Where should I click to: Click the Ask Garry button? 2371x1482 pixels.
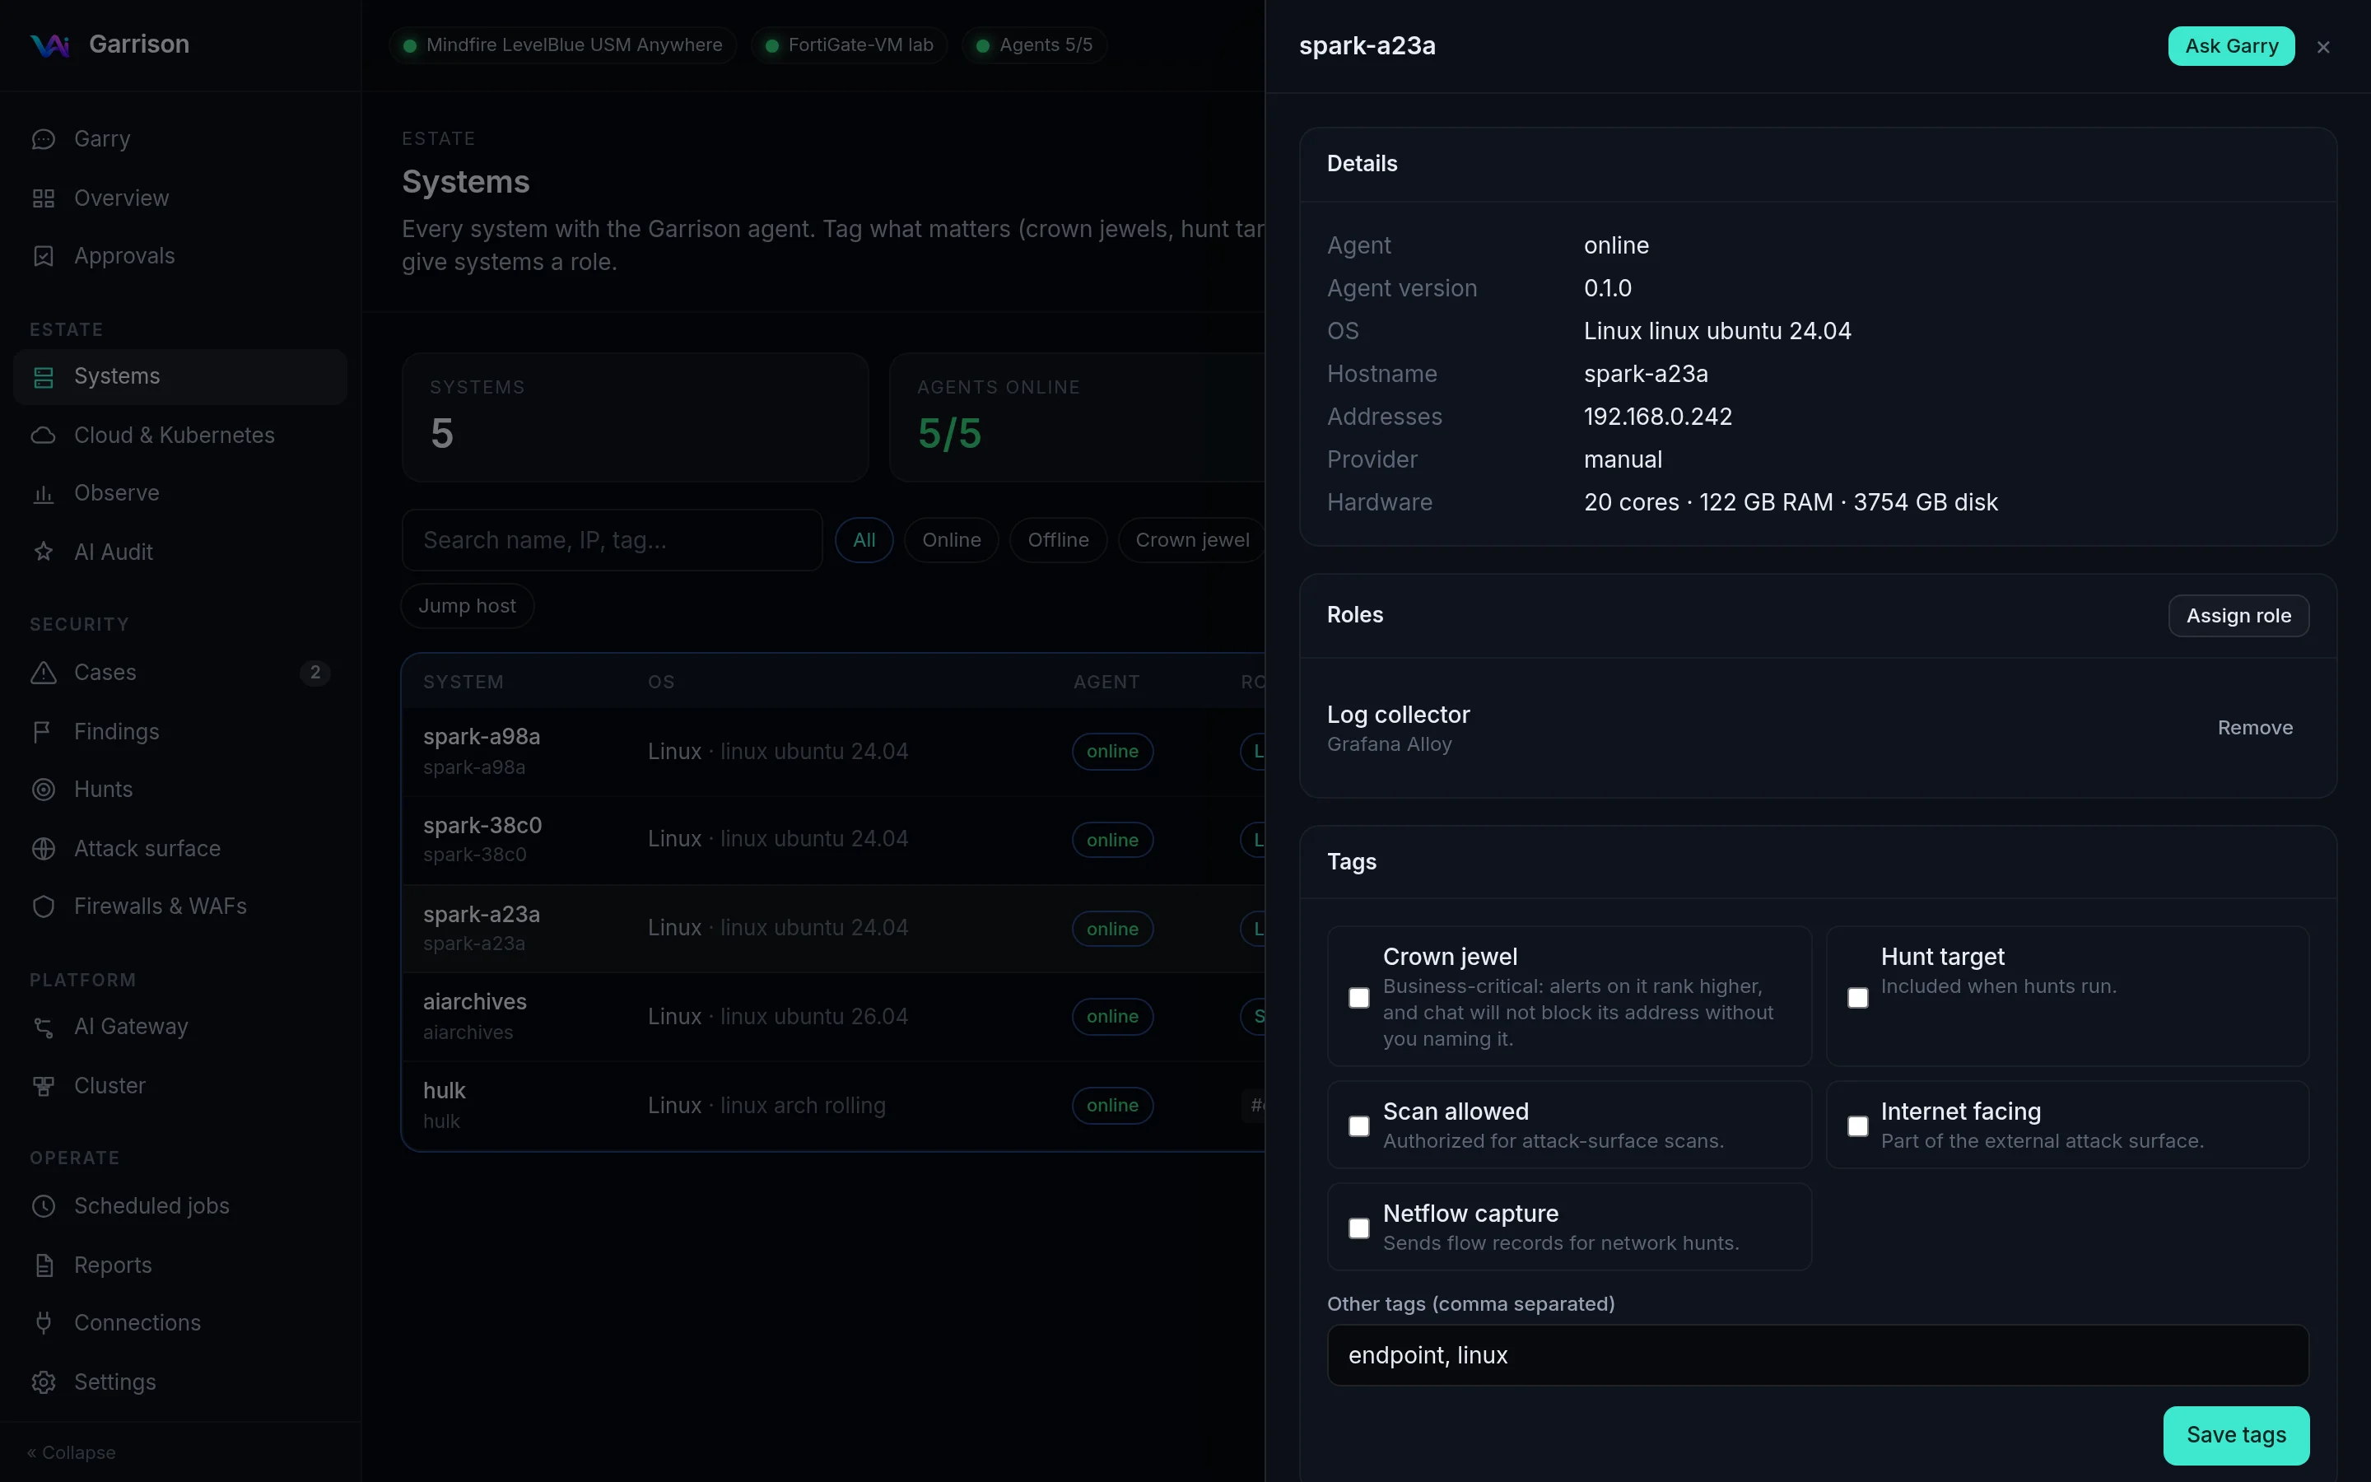coord(2231,46)
